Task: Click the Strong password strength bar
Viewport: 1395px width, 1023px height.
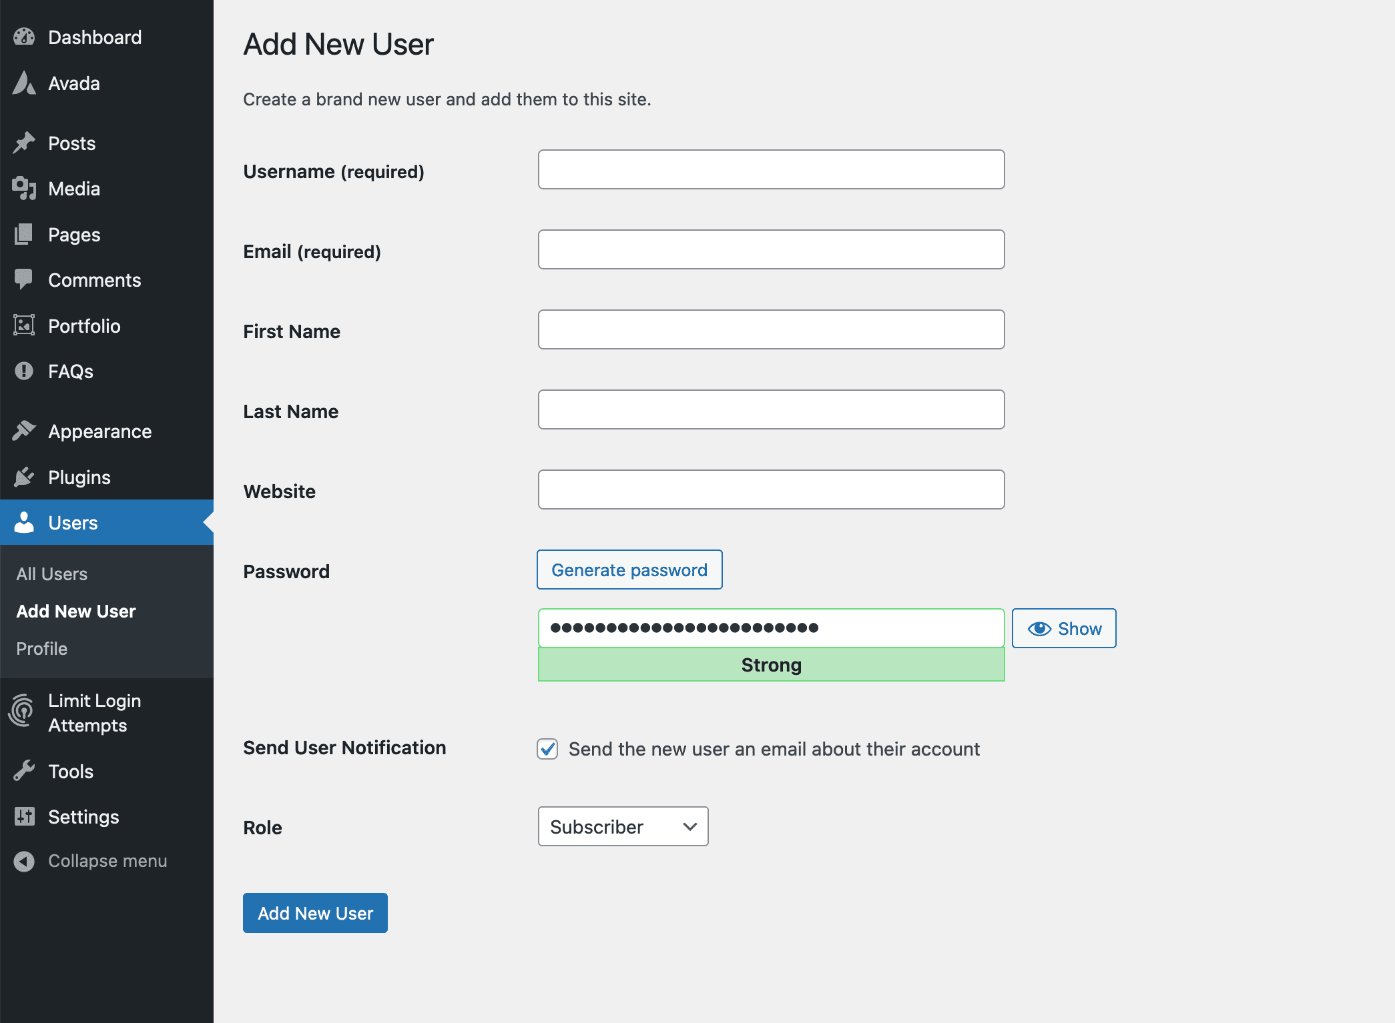Action: pyautogui.click(x=771, y=665)
